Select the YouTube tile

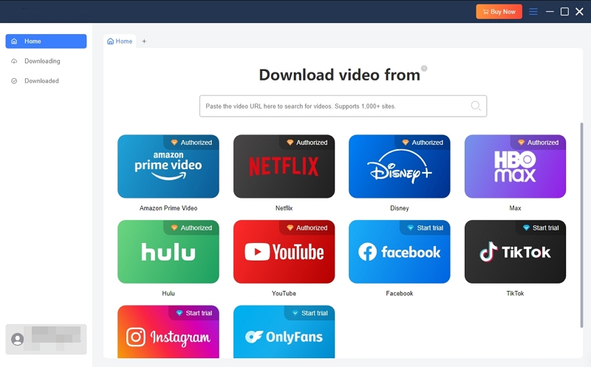point(284,252)
